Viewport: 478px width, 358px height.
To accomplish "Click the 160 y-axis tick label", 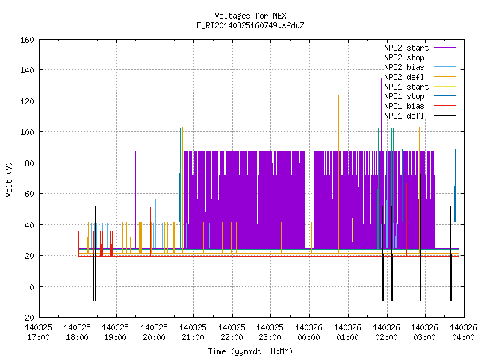I will tap(27, 40).
